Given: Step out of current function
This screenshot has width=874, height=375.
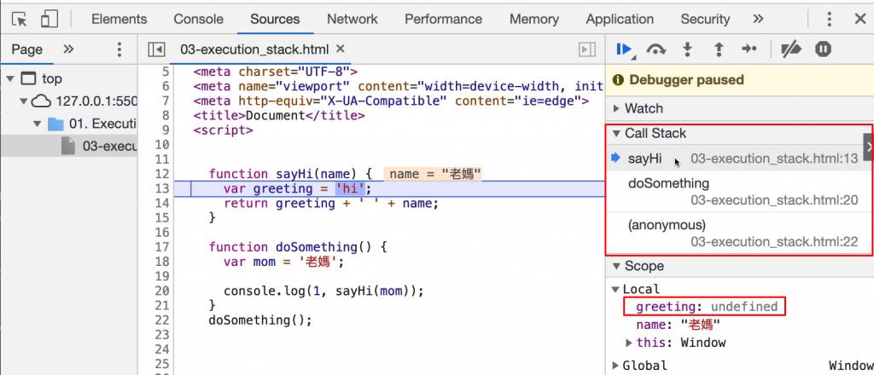Looking at the screenshot, I should 719,49.
